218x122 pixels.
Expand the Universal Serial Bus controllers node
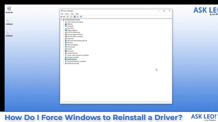pos(64,61)
